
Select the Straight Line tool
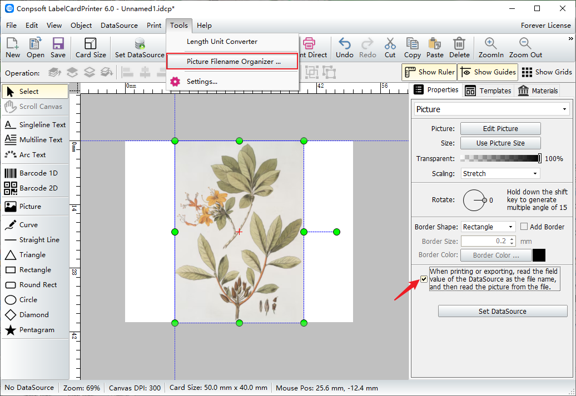click(35, 240)
